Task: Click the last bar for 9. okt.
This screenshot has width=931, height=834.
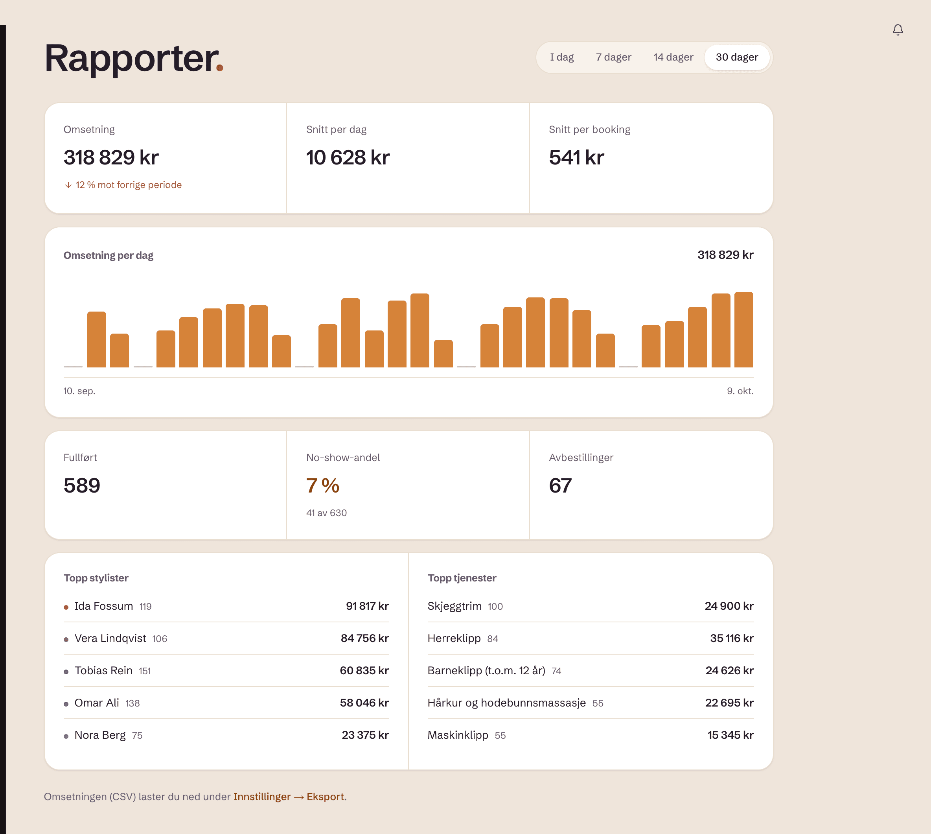Action: point(744,330)
